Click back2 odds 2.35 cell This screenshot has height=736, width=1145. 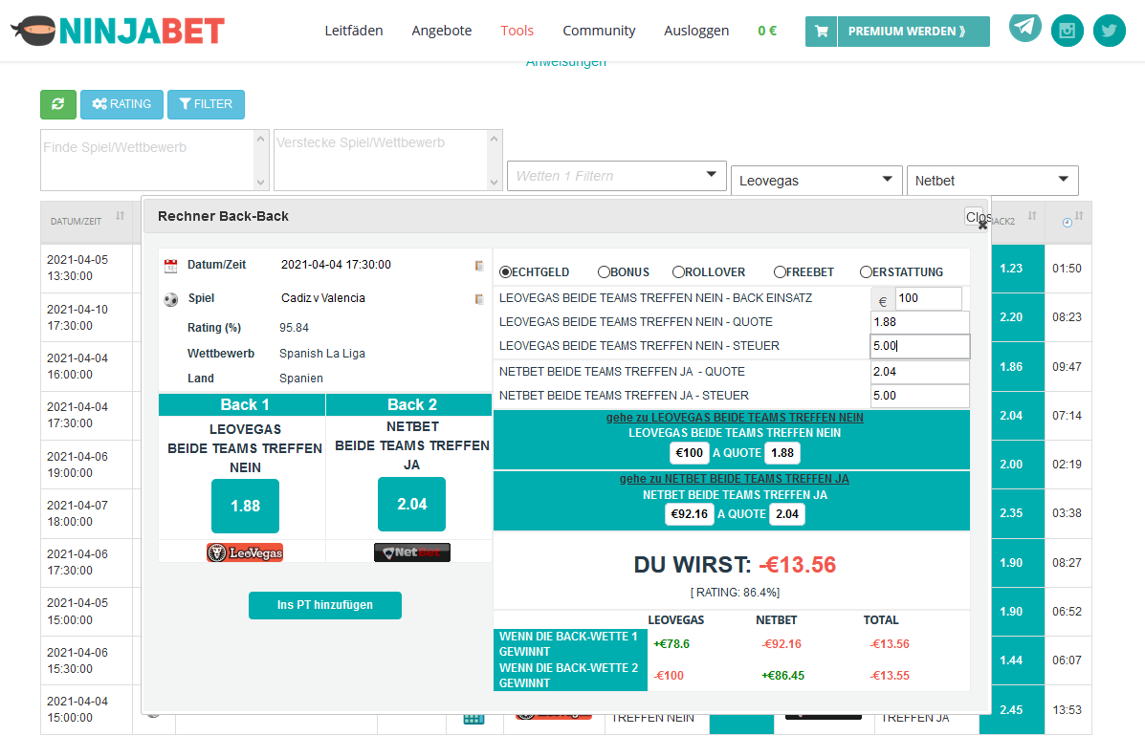coord(1011,513)
